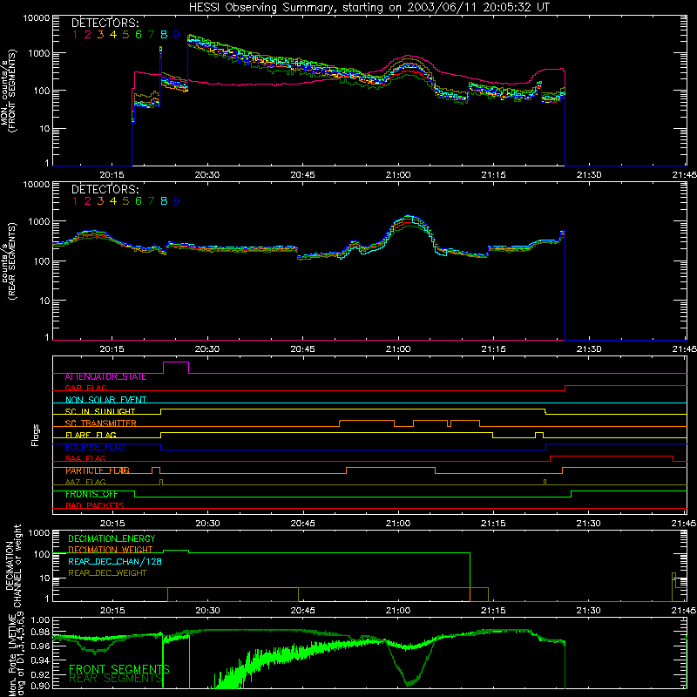This screenshot has height=697, width=697.
Task: Select the ATTENUATOR_STATE flag label
Action: pos(105,377)
